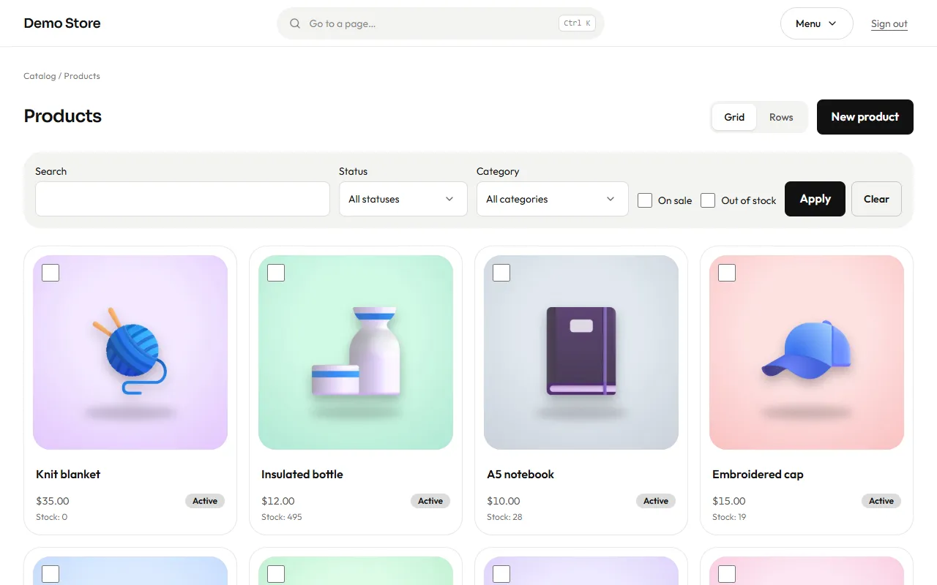
Task: Expand the Menu dropdown
Action: (x=817, y=23)
